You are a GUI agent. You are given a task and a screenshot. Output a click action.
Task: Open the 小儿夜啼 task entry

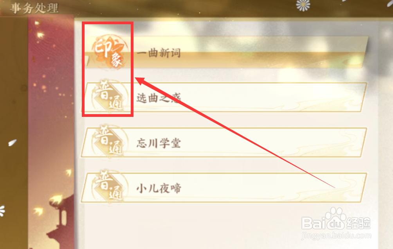224,188
